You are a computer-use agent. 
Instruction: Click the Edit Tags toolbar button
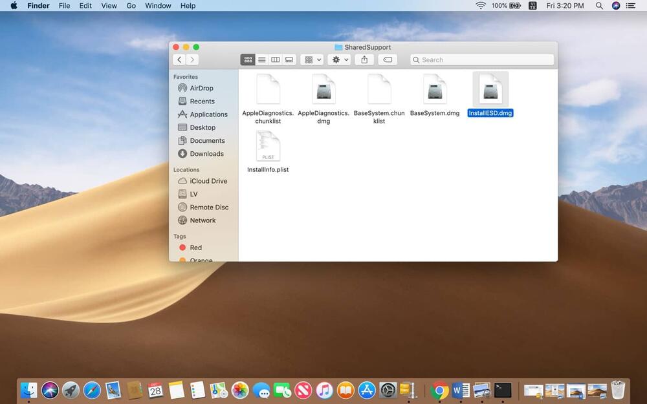[x=387, y=59]
